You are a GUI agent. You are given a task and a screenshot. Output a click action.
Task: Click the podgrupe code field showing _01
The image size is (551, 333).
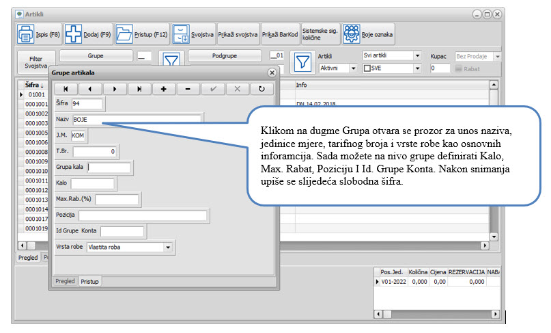pyautogui.click(x=277, y=55)
